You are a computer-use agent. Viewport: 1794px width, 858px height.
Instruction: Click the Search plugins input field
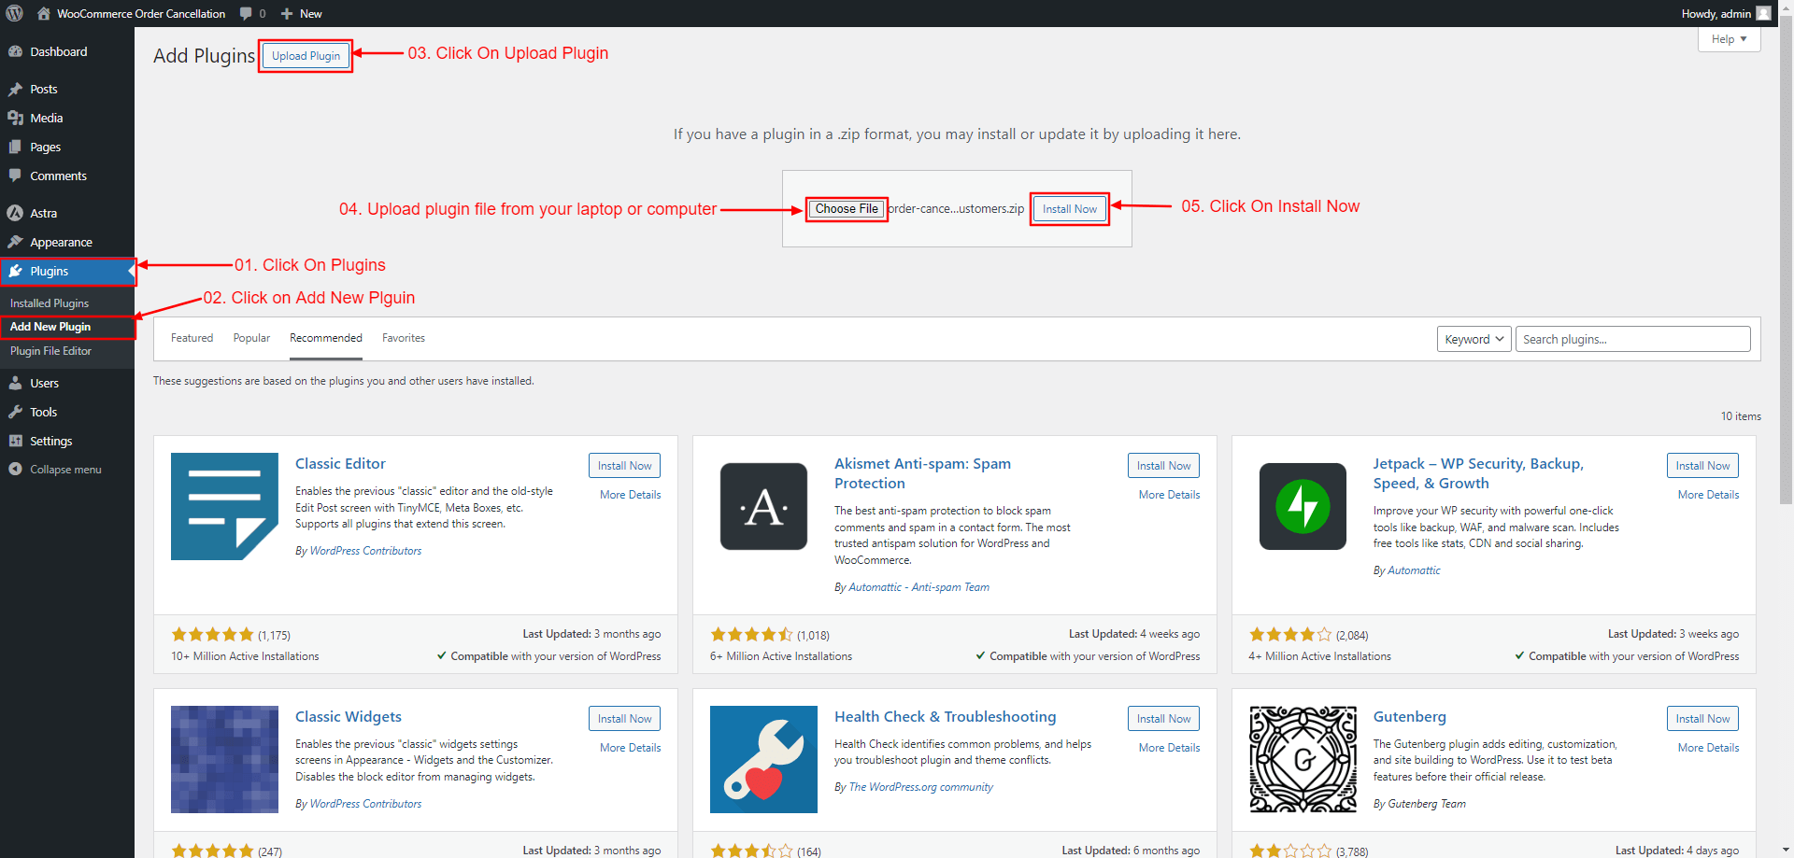pyautogui.click(x=1632, y=339)
